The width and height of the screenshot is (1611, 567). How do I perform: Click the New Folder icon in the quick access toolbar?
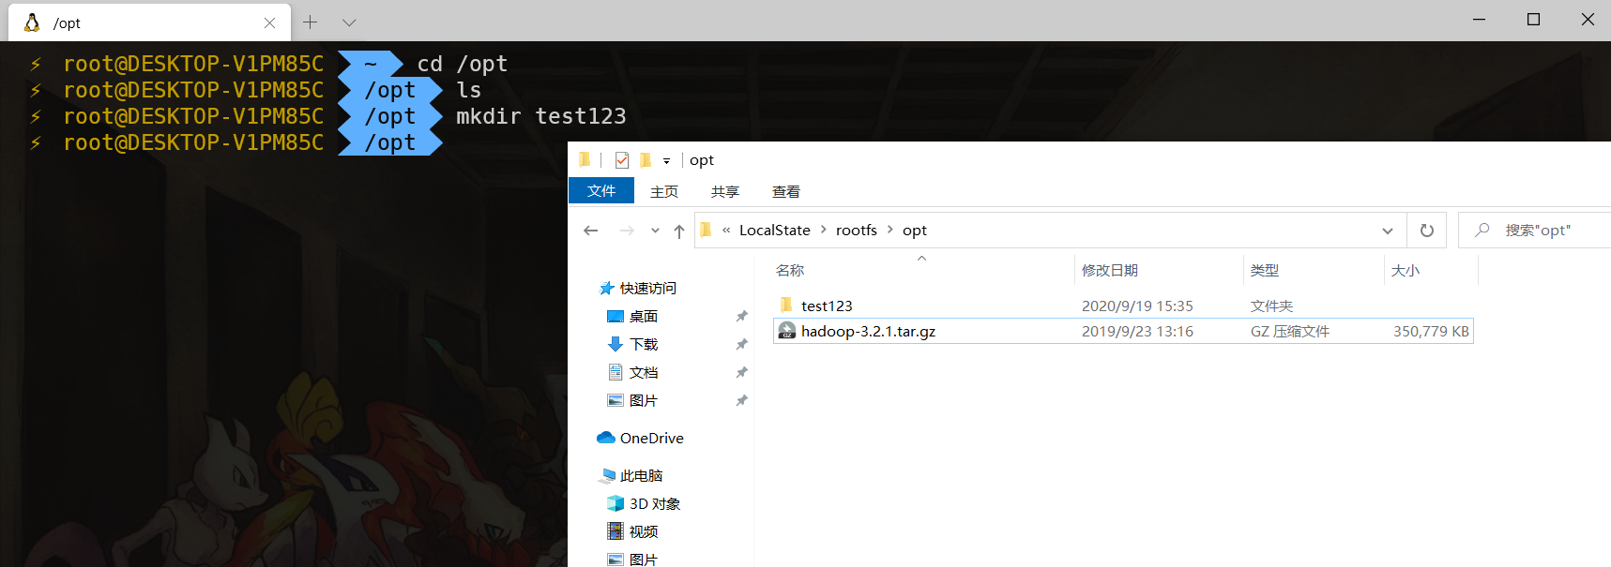tap(646, 160)
